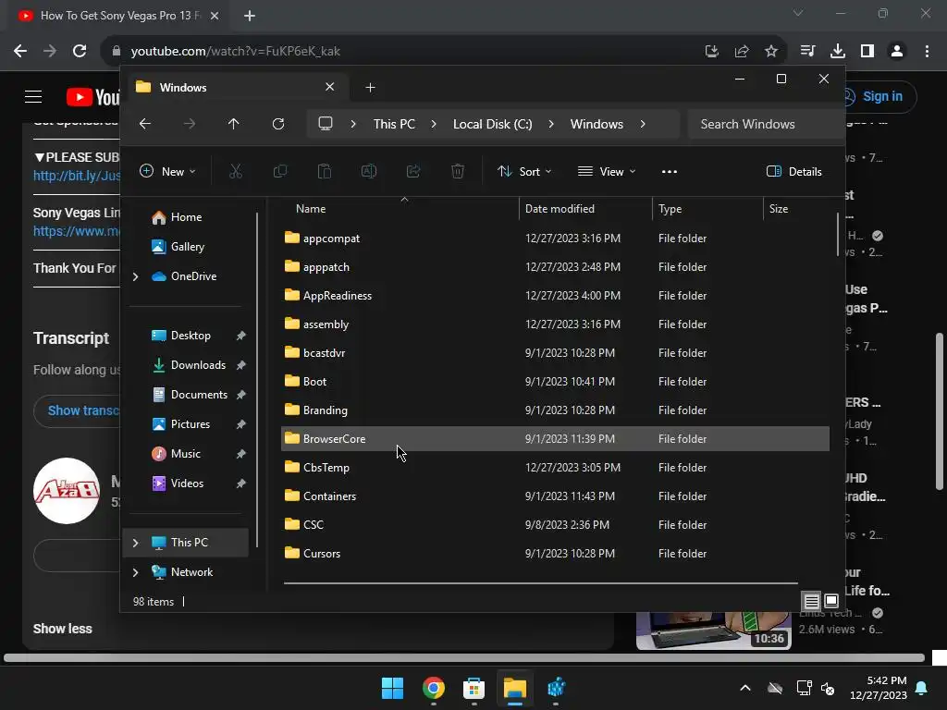Open the Sort dropdown menu
The width and height of the screenshot is (947, 710).
coord(524,171)
